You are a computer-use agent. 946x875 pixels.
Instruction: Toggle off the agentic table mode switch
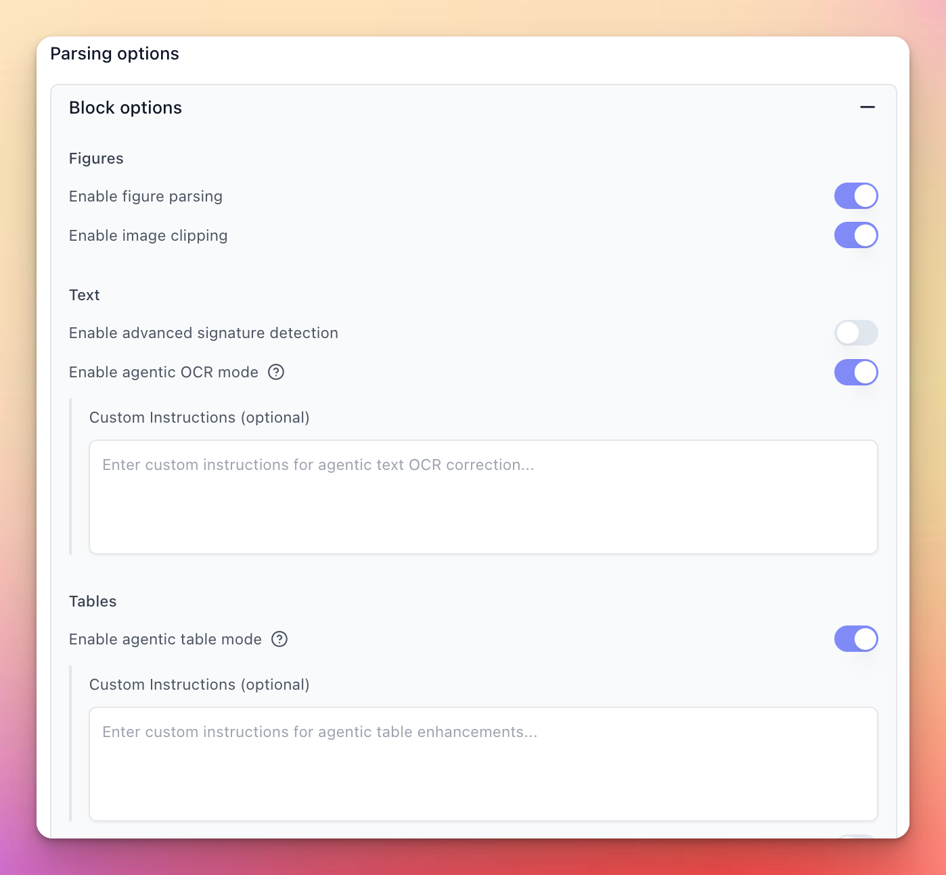(x=856, y=639)
